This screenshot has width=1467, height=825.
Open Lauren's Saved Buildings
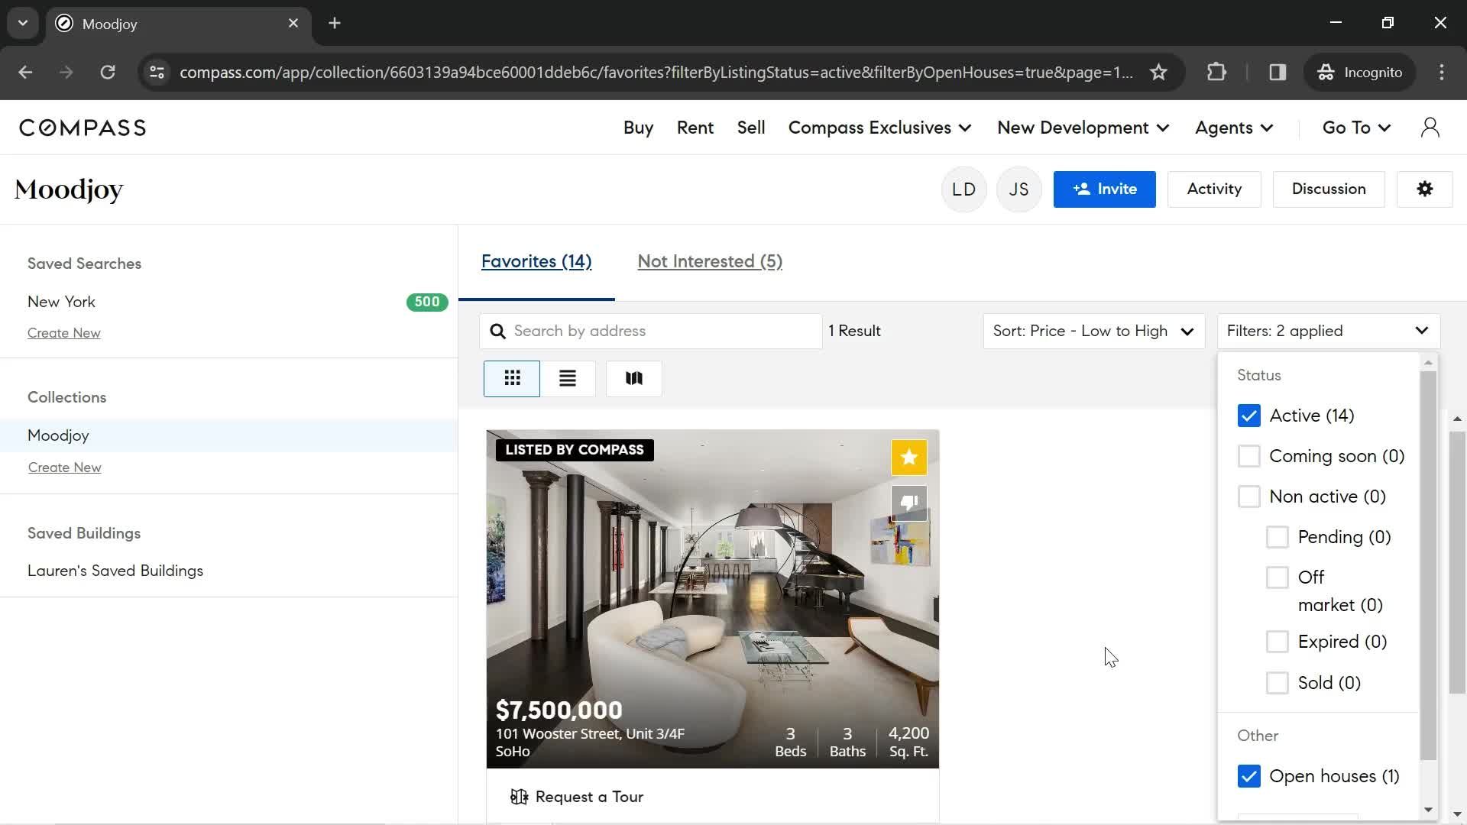pos(115,571)
